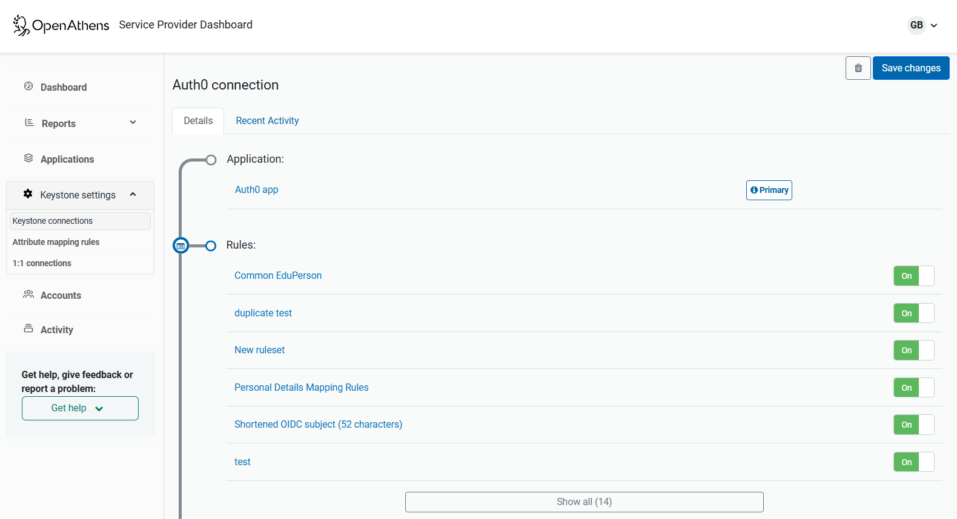Switch to the Recent Activity tab
The image size is (957, 519).
coord(267,120)
